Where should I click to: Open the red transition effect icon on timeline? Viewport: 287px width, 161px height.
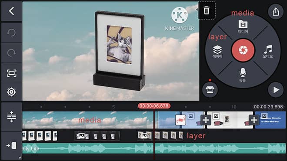coord(180,120)
